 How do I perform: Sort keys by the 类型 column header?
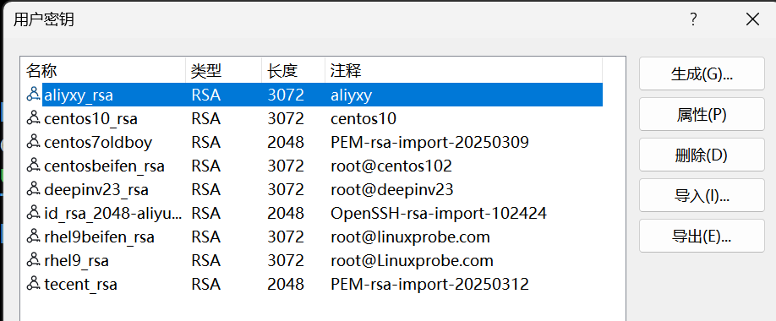[224, 71]
